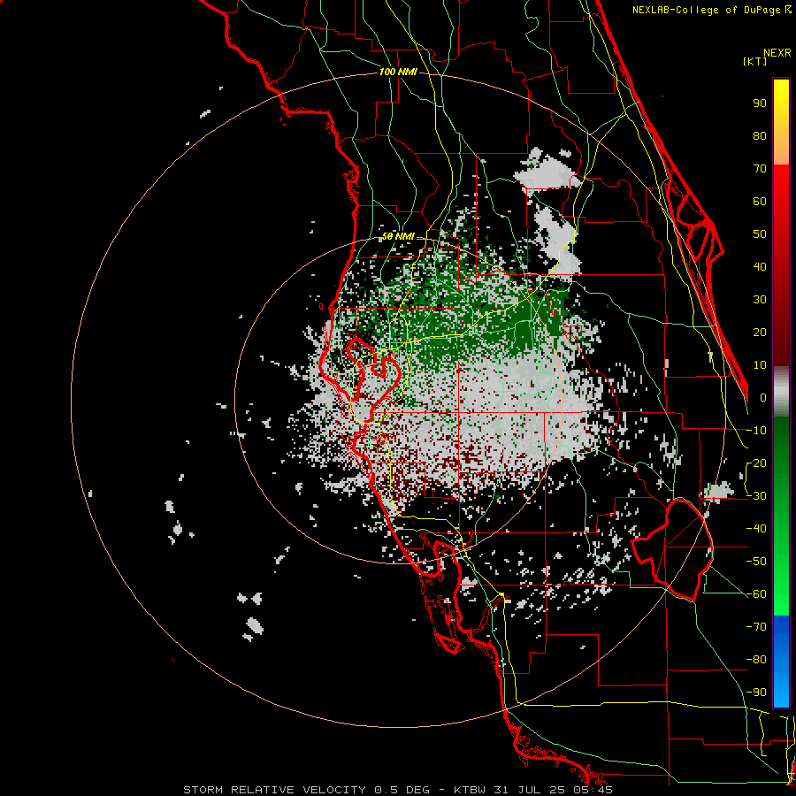Click the Storm Relative Velocity caption text
This screenshot has width=796, height=796.
click(x=397, y=790)
